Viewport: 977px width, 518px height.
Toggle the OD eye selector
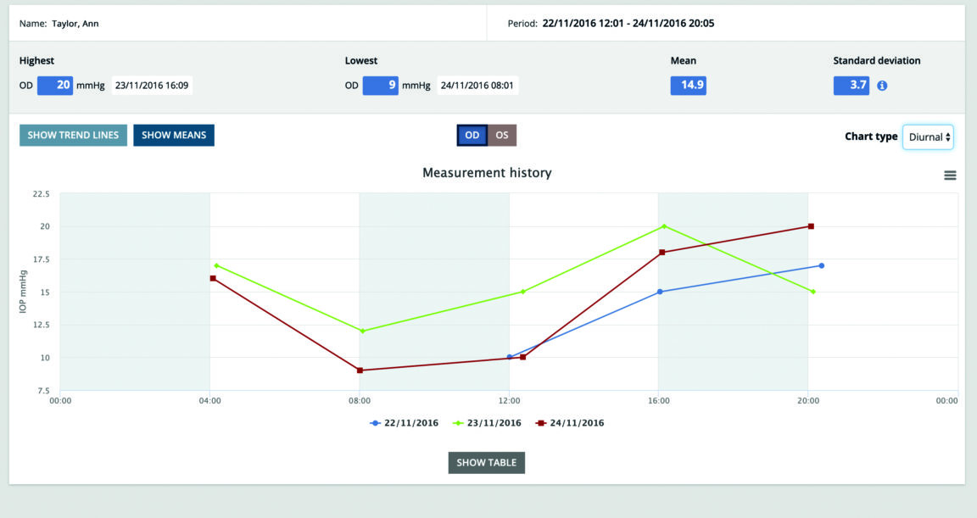coord(472,136)
